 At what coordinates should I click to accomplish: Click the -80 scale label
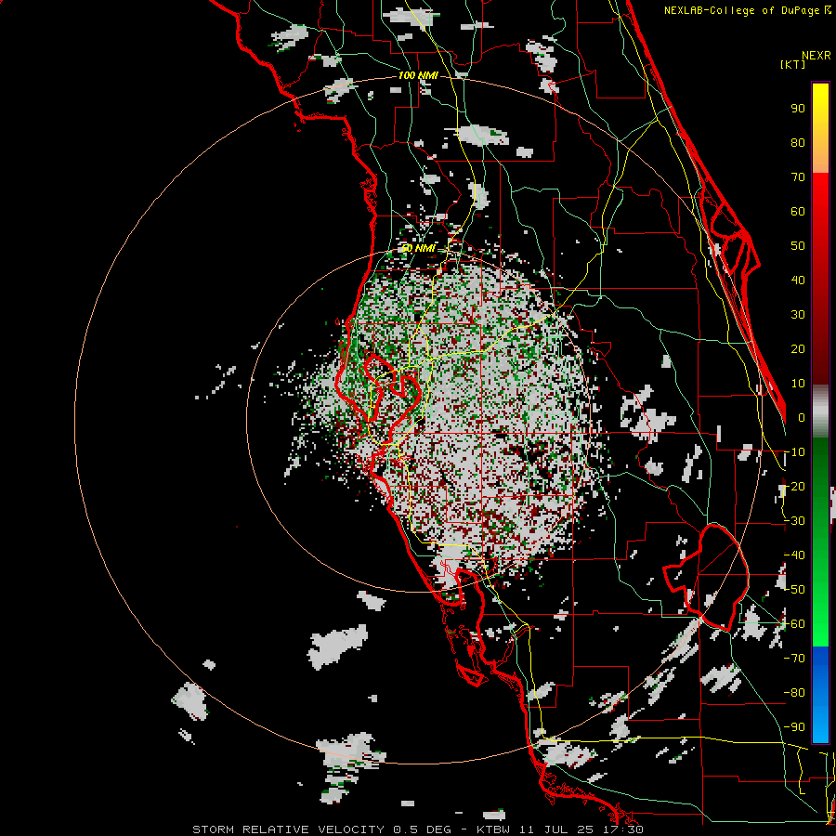(x=794, y=693)
